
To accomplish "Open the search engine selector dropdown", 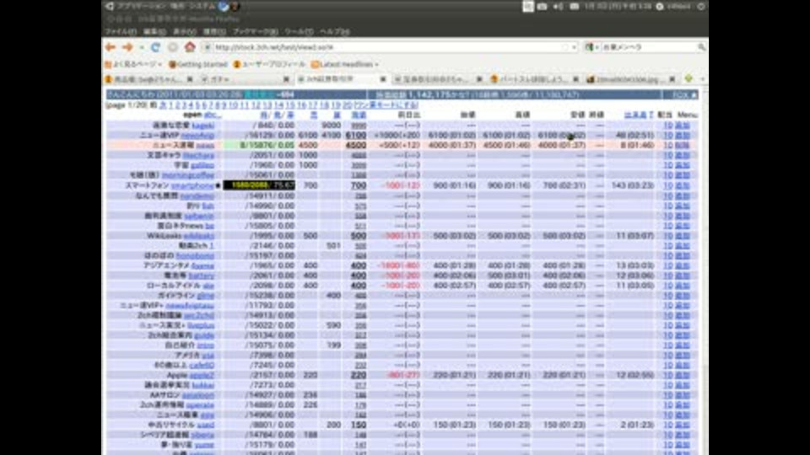I will [x=591, y=47].
